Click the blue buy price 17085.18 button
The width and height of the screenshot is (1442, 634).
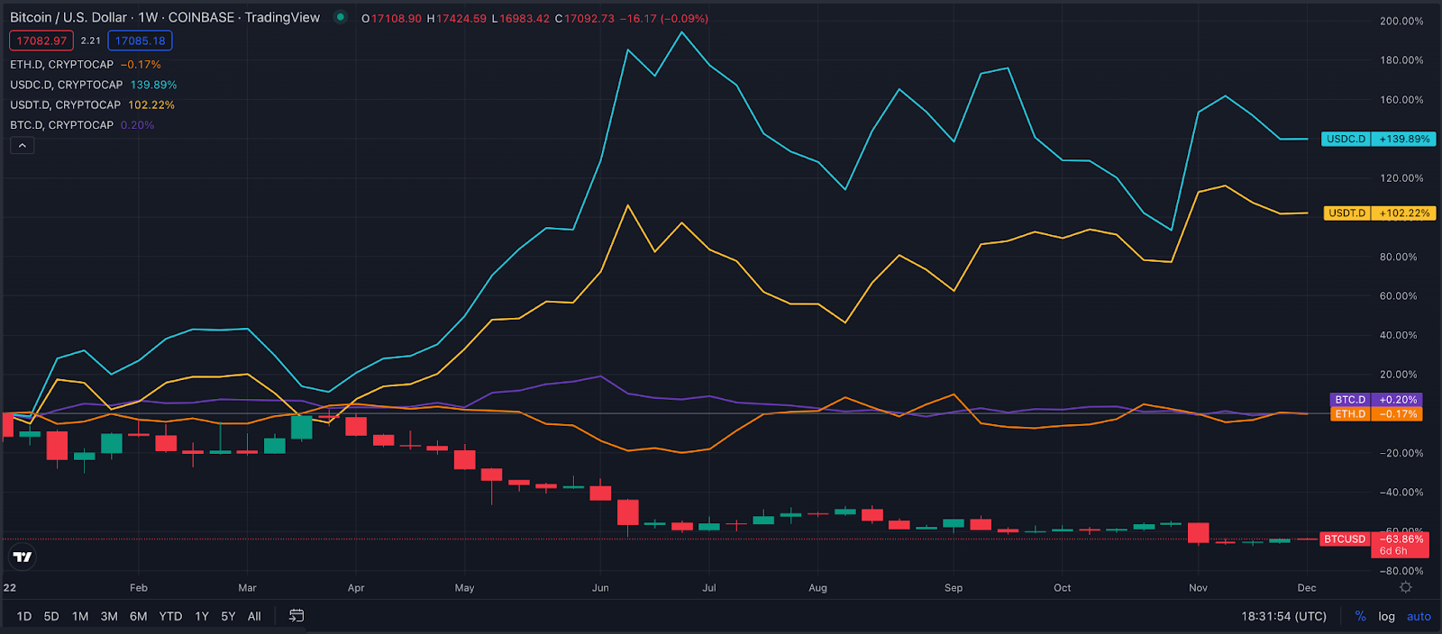[x=140, y=41]
